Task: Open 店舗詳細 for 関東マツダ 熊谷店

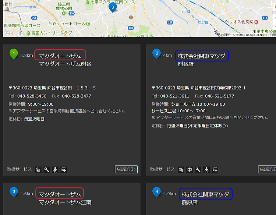Action: coord(267,169)
